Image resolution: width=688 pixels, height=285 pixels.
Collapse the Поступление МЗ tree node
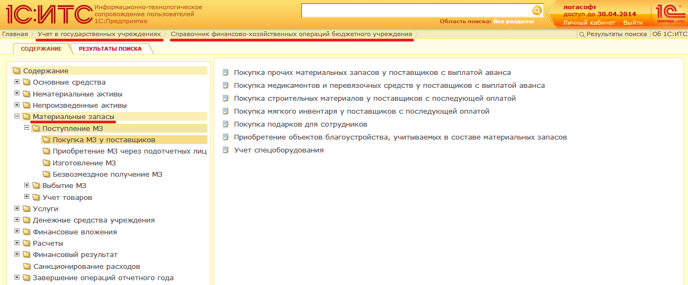[x=27, y=128]
